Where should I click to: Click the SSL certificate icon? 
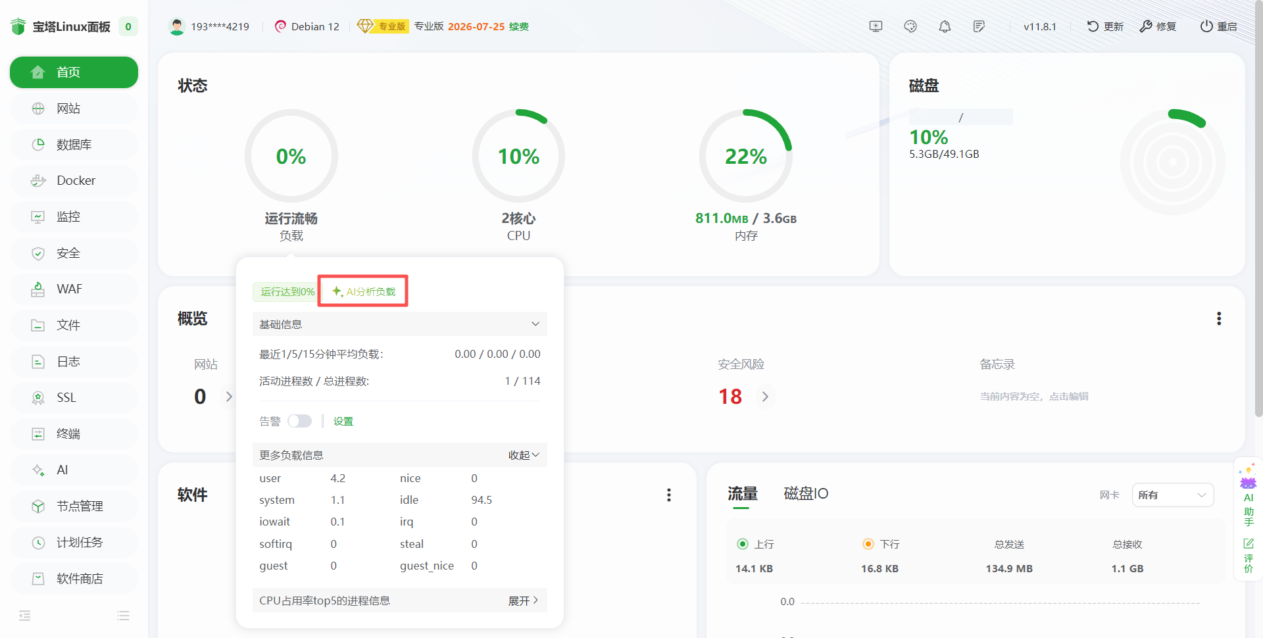coord(38,398)
